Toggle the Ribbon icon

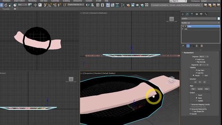(x=108, y=5)
